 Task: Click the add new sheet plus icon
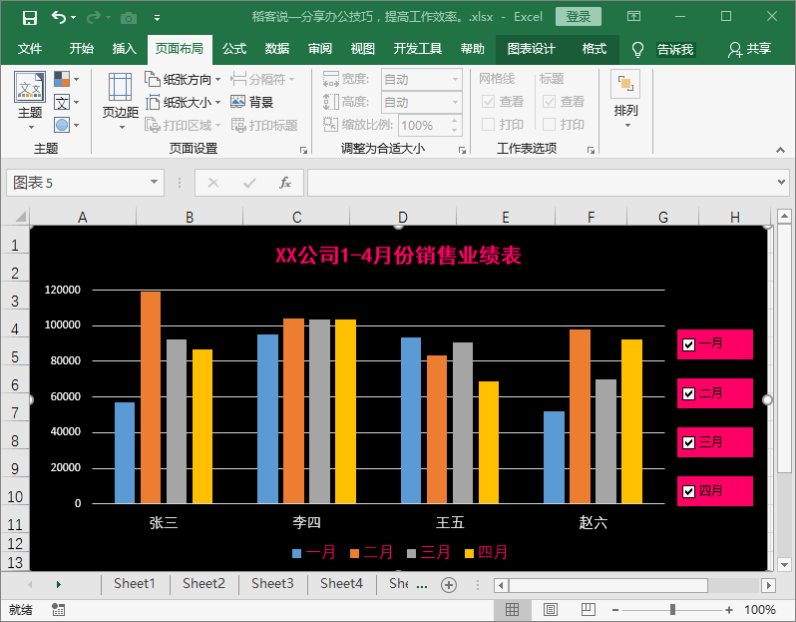click(x=449, y=585)
